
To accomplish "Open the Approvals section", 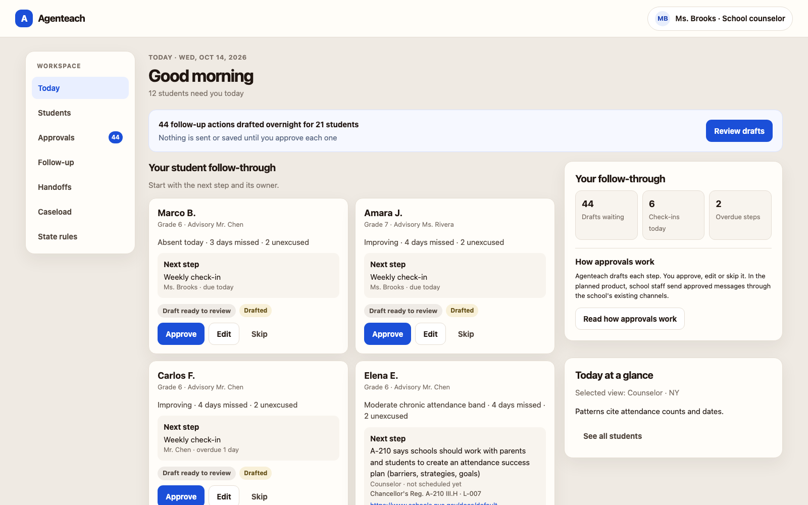I will point(80,137).
